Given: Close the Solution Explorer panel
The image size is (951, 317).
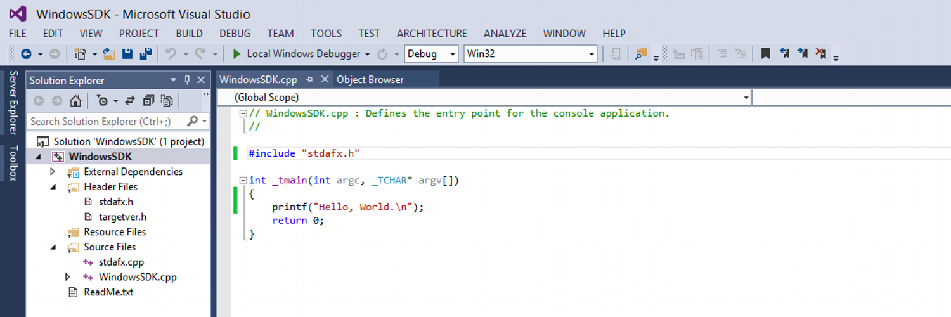Looking at the screenshot, I should click(x=201, y=80).
